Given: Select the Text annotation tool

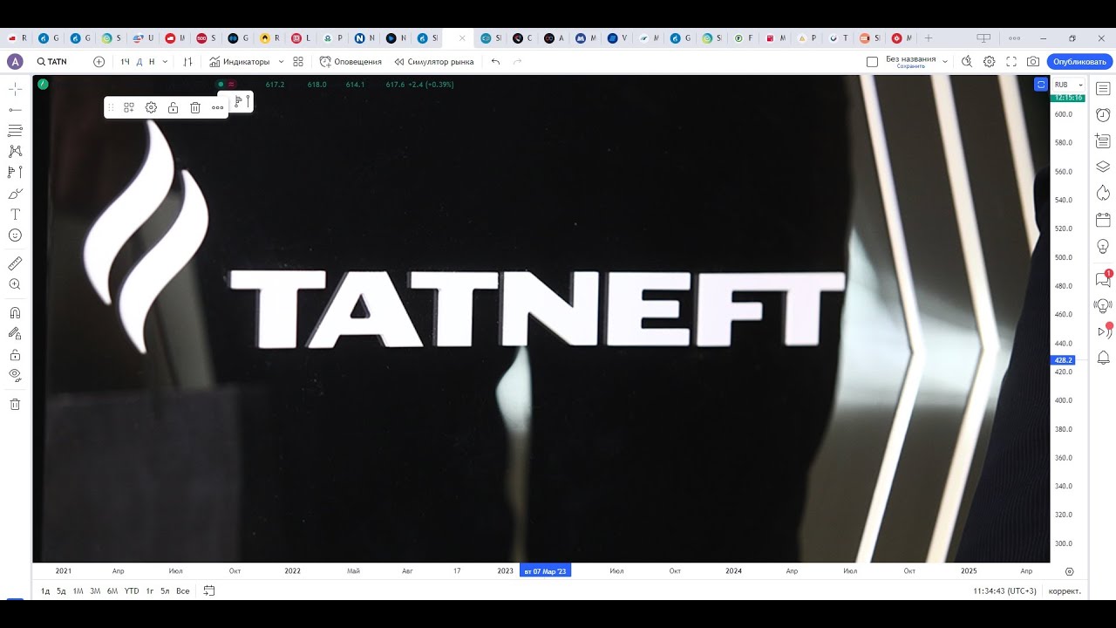Looking at the screenshot, I should tap(15, 215).
